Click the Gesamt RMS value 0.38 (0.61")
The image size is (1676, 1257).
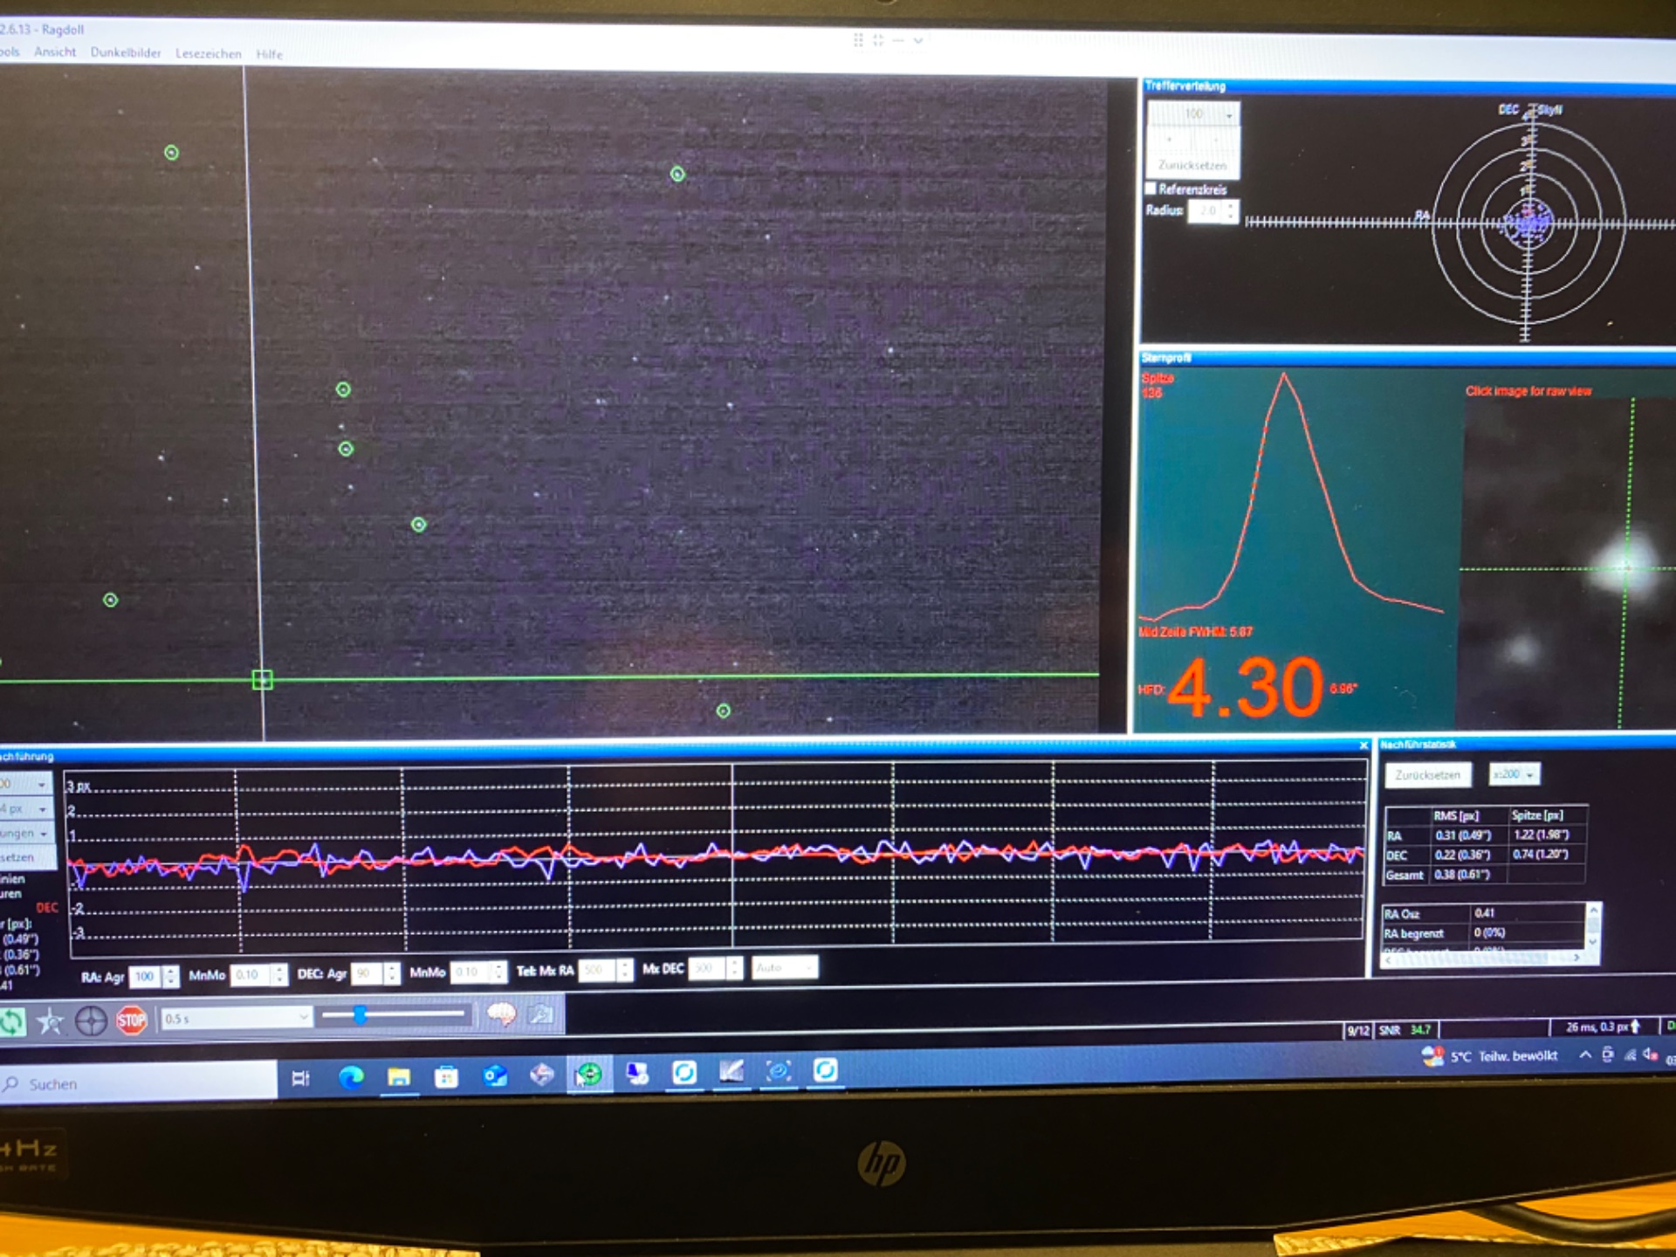[1462, 874]
